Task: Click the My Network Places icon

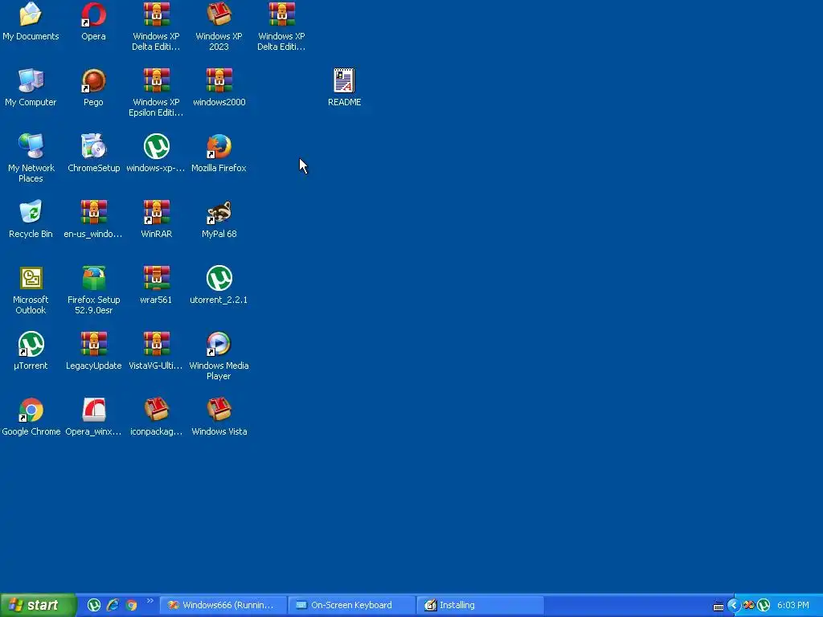Action: coord(31,158)
